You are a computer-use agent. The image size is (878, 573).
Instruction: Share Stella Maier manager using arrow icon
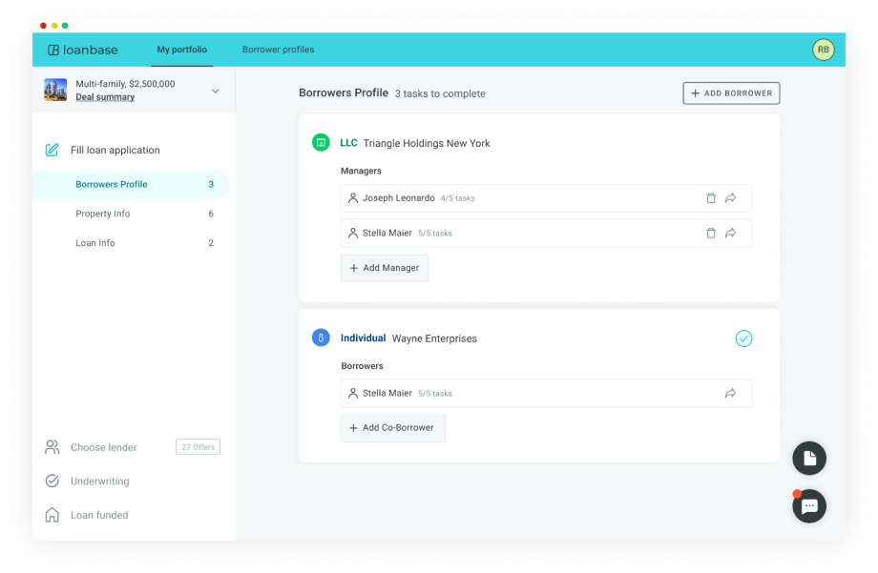[x=731, y=234]
